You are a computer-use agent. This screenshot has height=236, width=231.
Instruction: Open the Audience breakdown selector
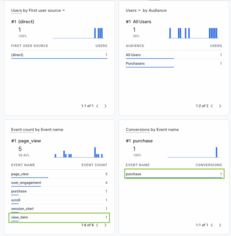point(157,10)
